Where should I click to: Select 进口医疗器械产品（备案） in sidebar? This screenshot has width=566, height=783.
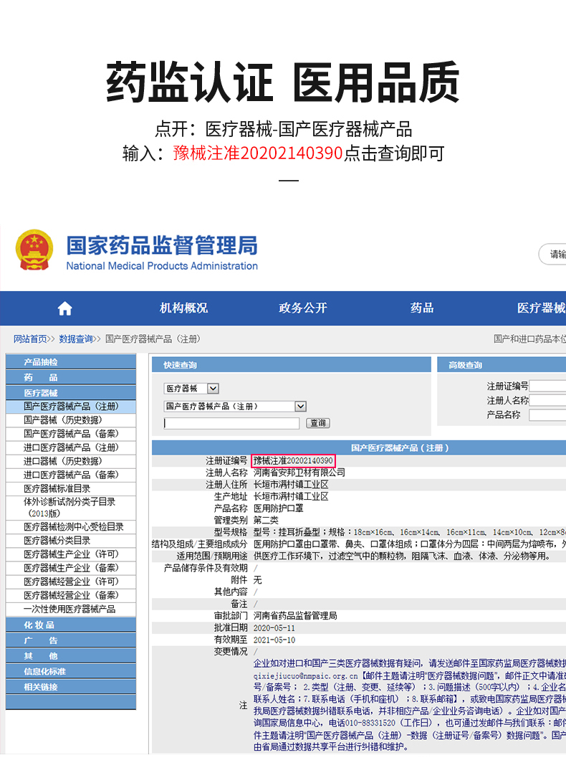pyautogui.click(x=71, y=475)
